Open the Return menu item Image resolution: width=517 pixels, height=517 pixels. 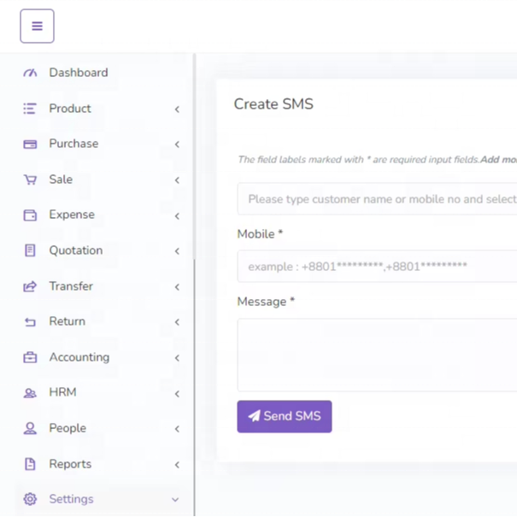point(67,321)
